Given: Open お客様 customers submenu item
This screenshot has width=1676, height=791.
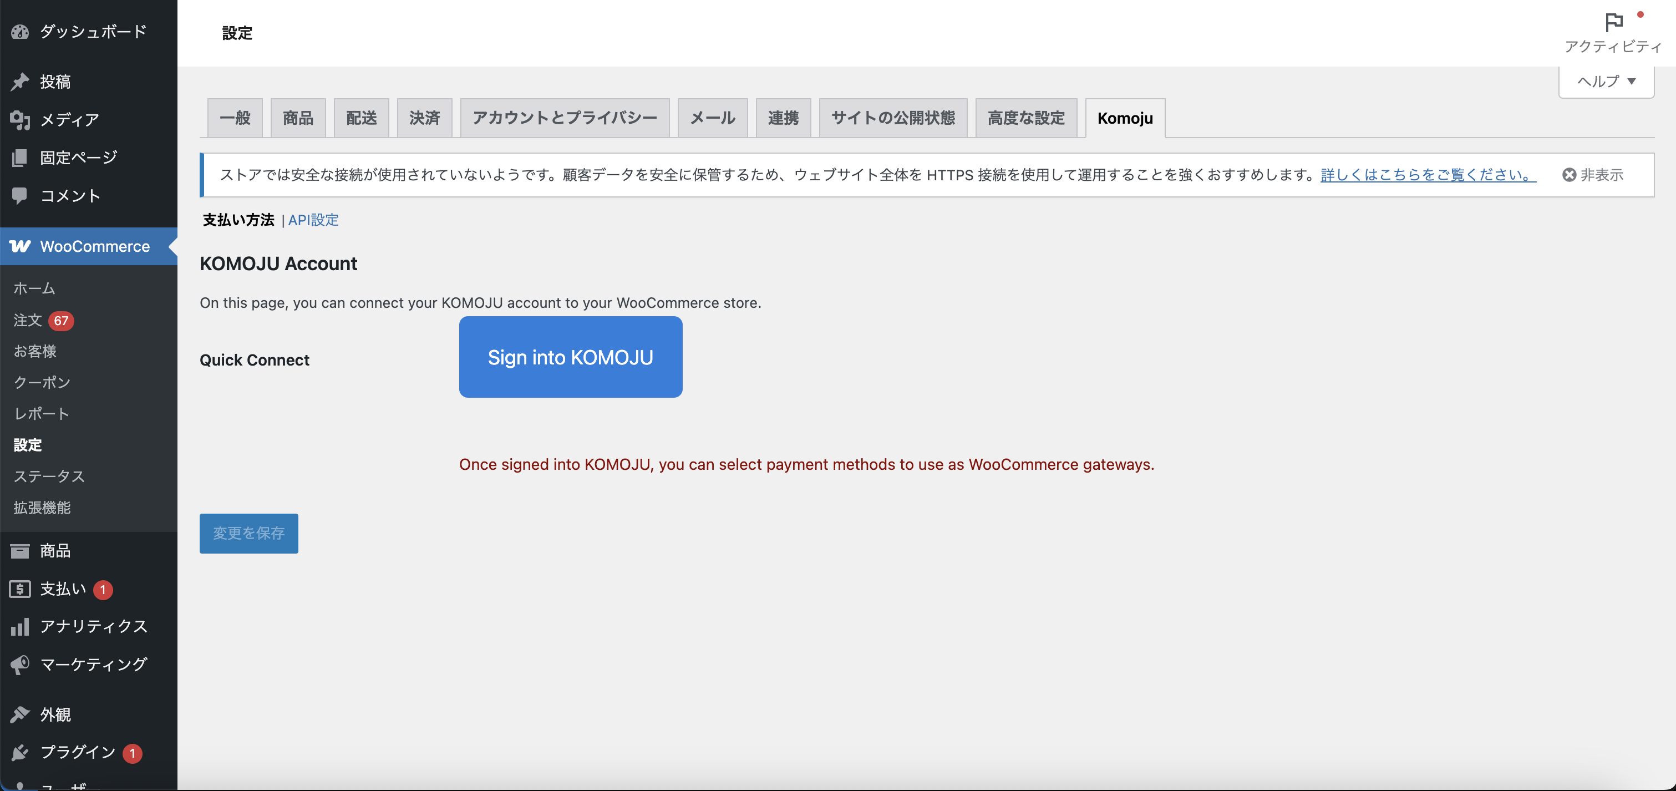Looking at the screenshot, I should point(35,351).
